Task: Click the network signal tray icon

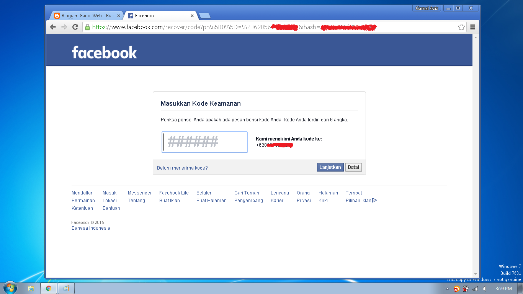Action: pos(475,289)
